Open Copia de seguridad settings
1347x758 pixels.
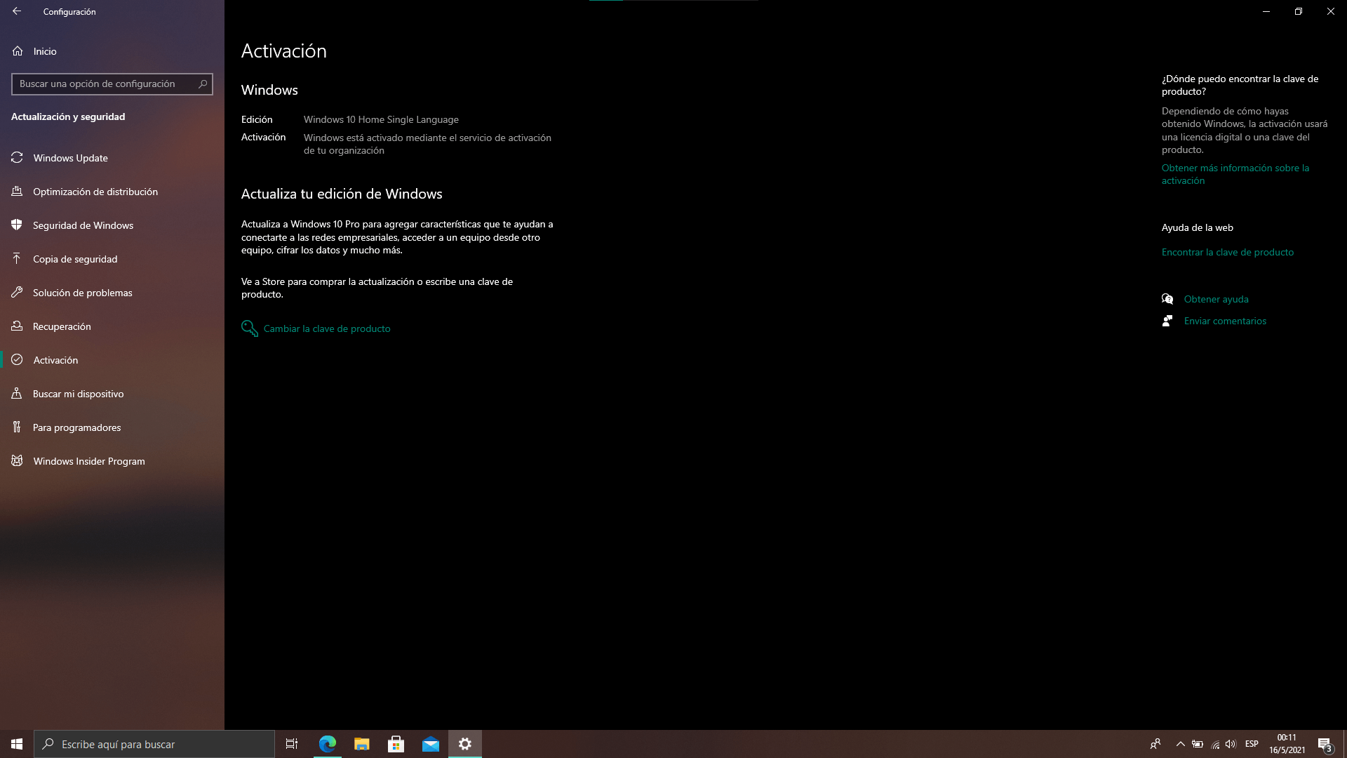tap(74, 259)
